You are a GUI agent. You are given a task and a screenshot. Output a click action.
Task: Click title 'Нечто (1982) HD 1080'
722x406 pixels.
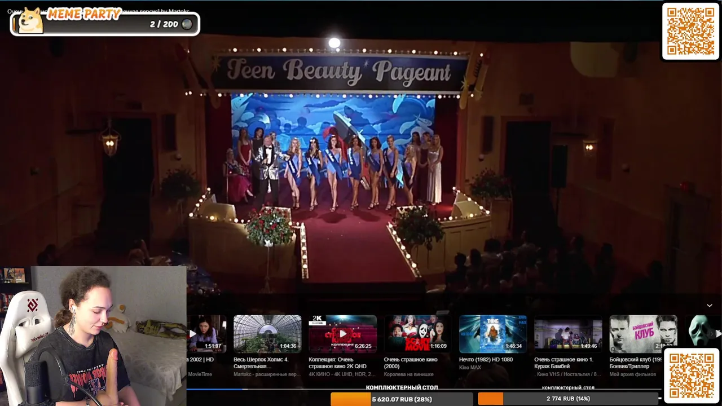click(486, 359)
